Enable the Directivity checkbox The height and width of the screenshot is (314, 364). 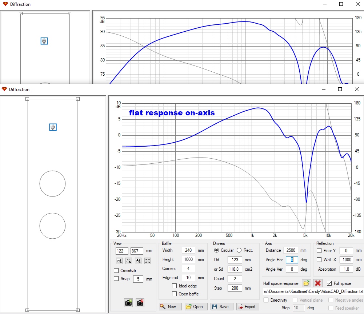(x=266, y=300)
